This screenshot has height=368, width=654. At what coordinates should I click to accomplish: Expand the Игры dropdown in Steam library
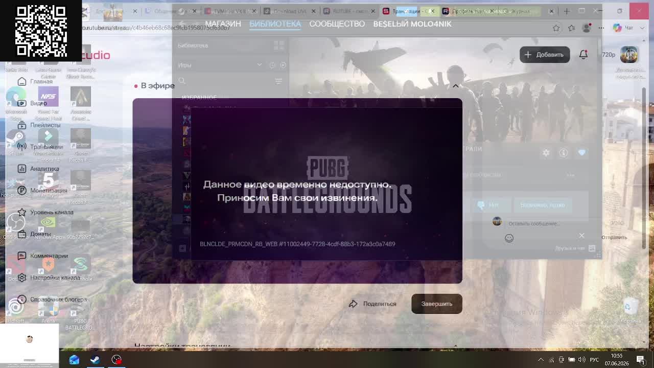click(260, 65)
